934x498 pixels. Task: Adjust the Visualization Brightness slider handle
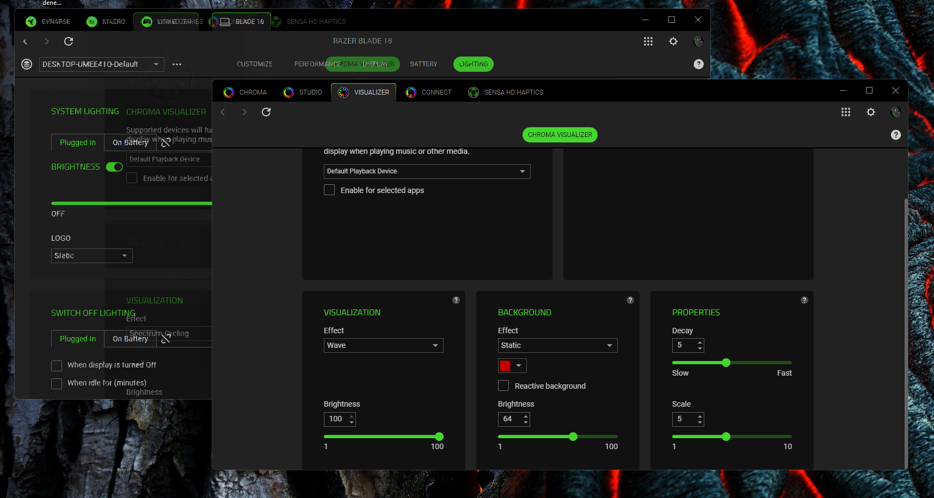click(439, 437)
